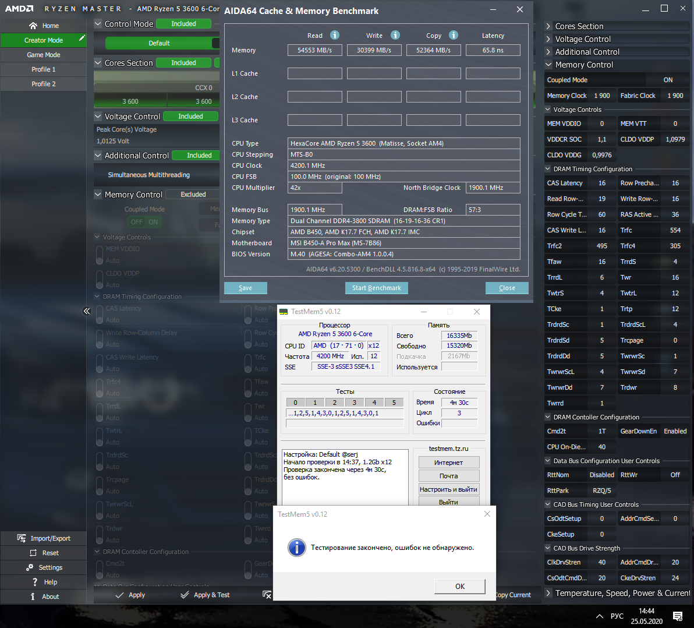This screenshot has width=694, height=628.
Task: Collapse right-panel Memory Control
Action: pos(548,65)
